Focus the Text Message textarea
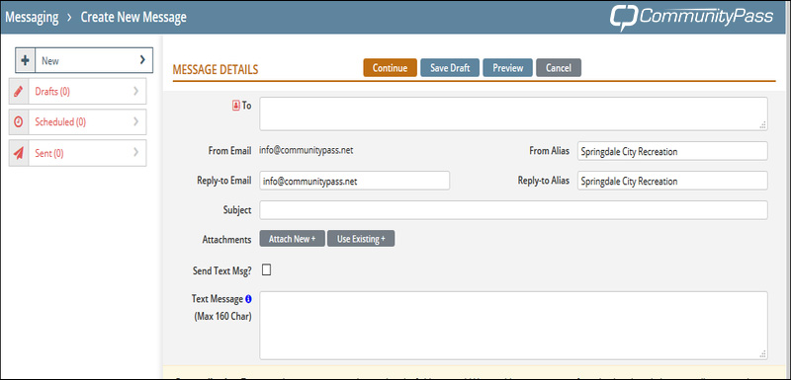Viewport: 791px width, 380px height. [513, 325]
